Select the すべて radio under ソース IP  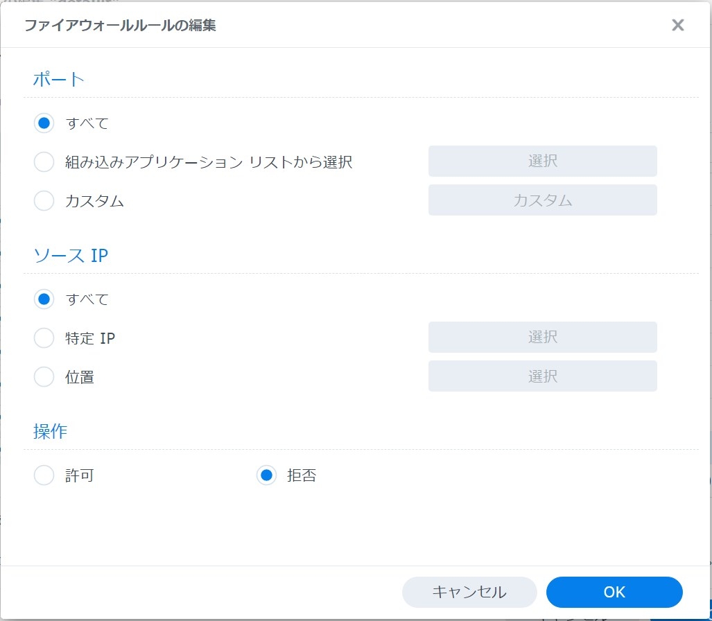44,299
